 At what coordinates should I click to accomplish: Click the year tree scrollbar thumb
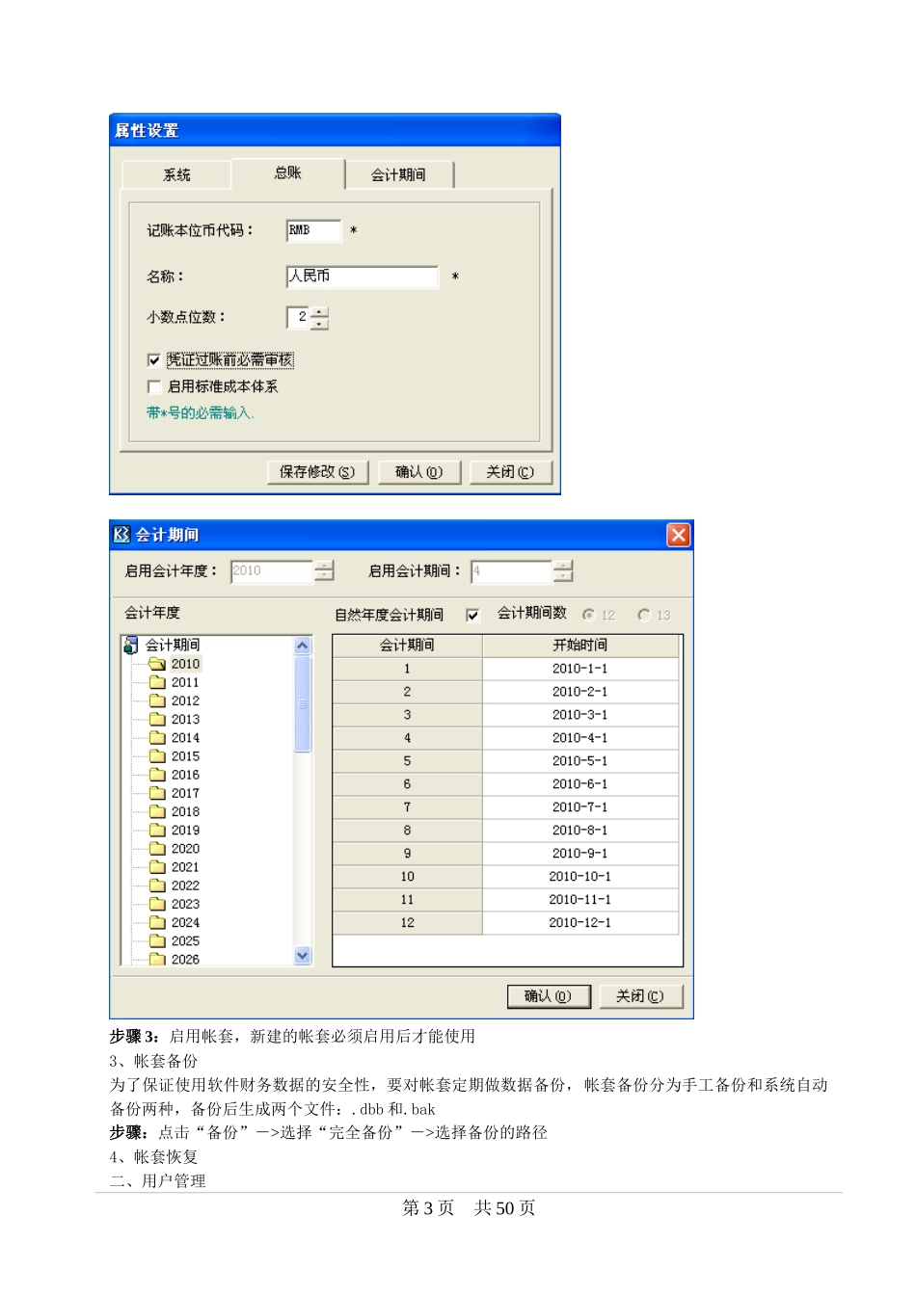coord(303,704)
